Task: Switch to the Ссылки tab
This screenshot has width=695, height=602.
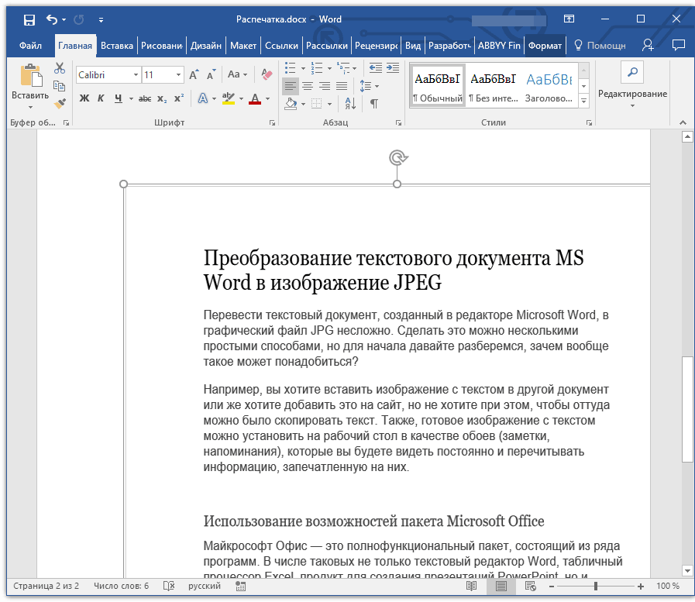Action: pos(281,46)
